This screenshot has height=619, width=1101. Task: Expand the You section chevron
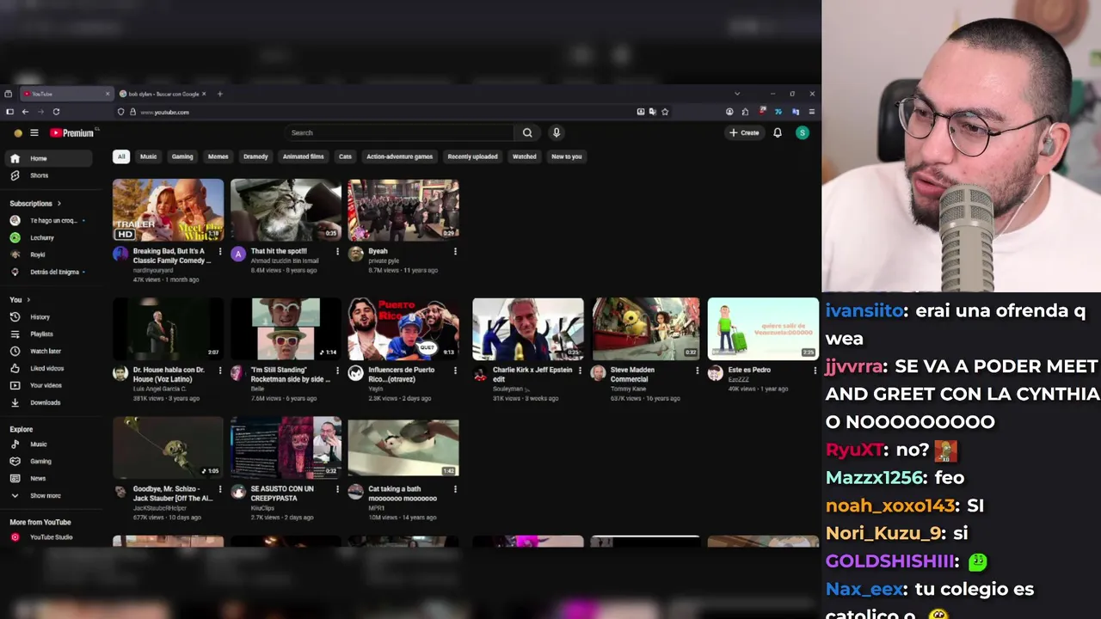click(28, 300)
